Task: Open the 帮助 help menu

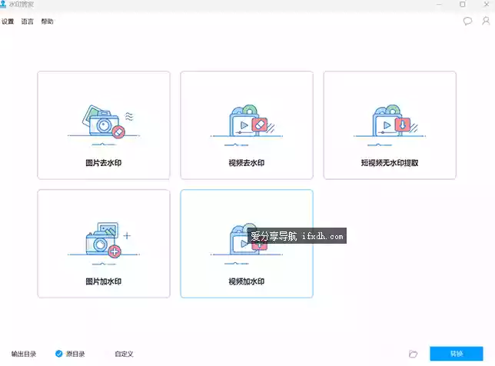Action: point(47,22)
